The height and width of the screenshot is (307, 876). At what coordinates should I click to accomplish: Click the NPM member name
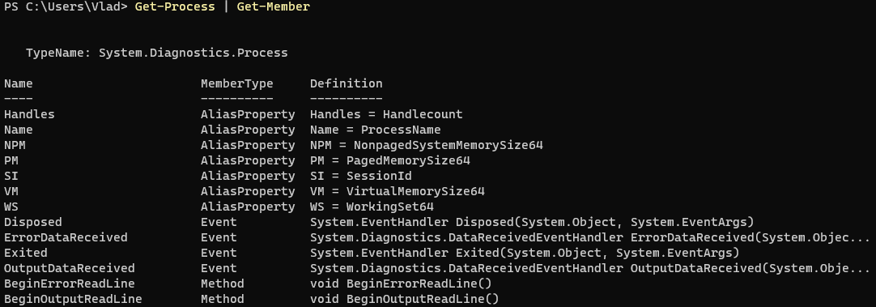point(15,145)
